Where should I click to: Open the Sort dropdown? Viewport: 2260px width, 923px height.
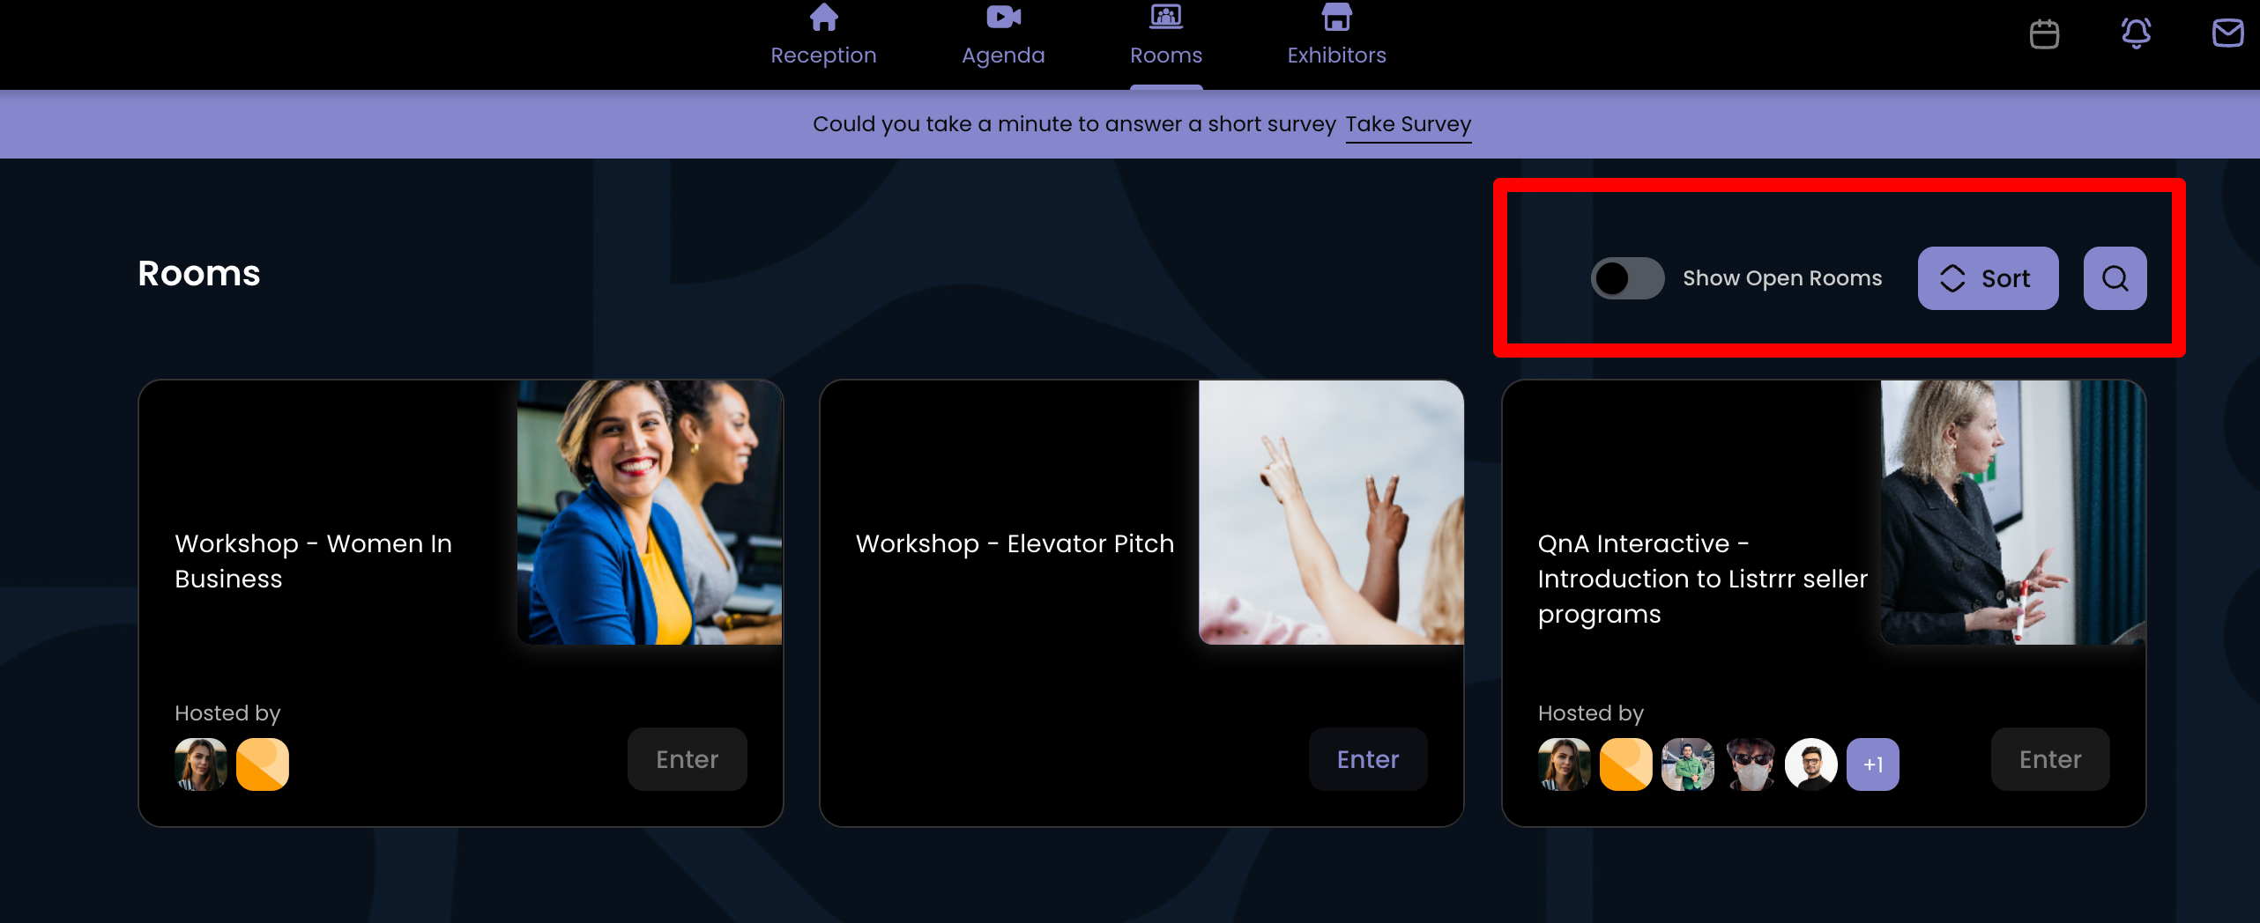click(x=1988, y=278)
